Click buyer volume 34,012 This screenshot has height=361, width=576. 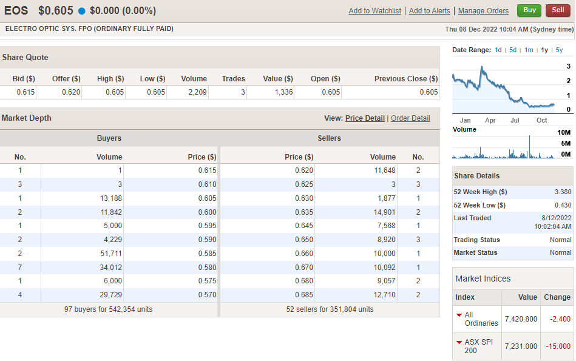point(111,268)
